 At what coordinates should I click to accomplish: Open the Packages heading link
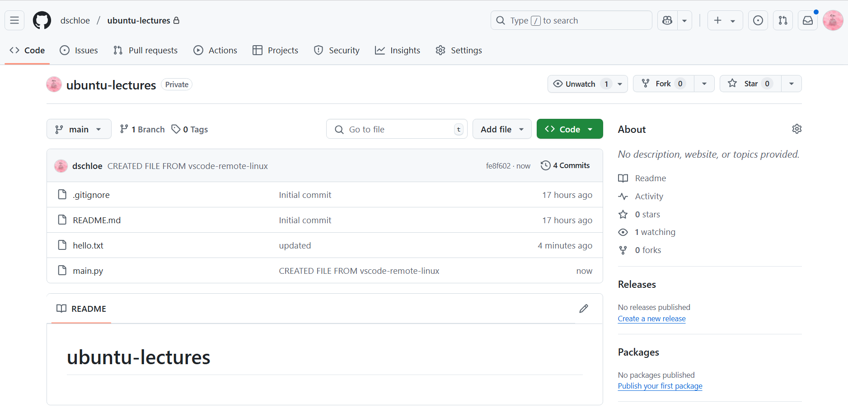[638, 352]
